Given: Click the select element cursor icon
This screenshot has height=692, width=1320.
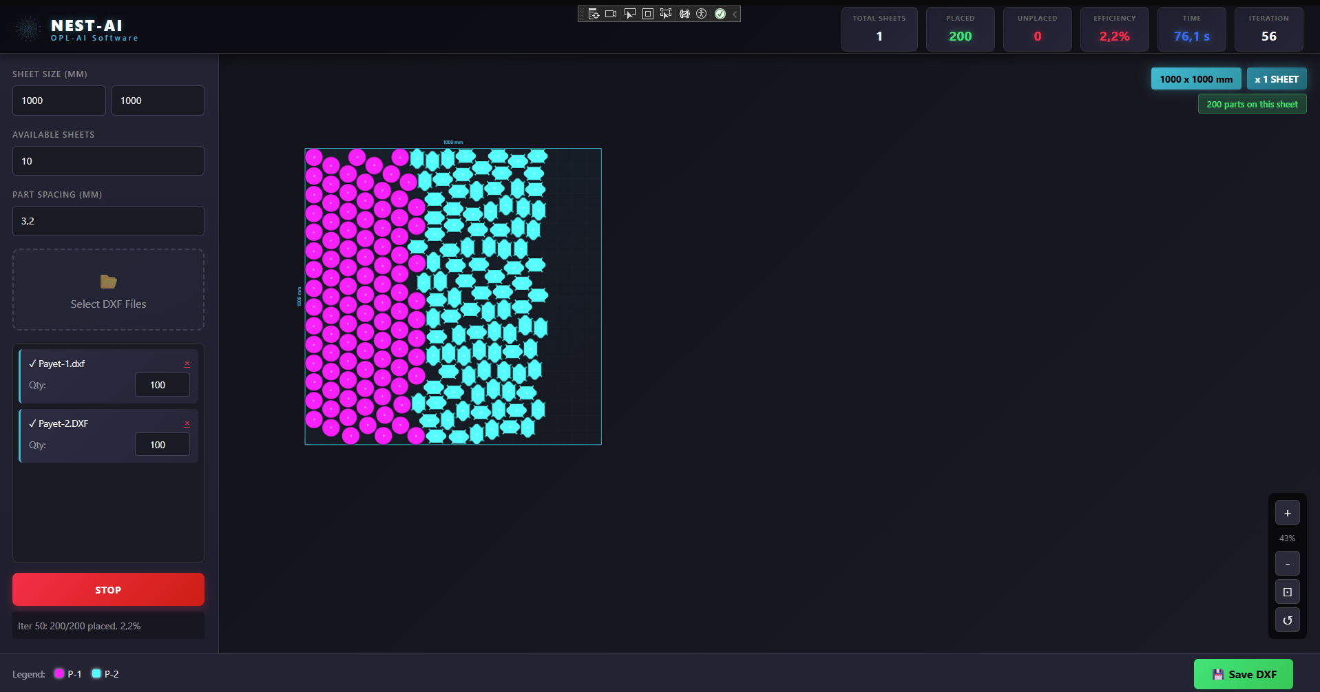Looking at the screenshot, I should (629, 14).
